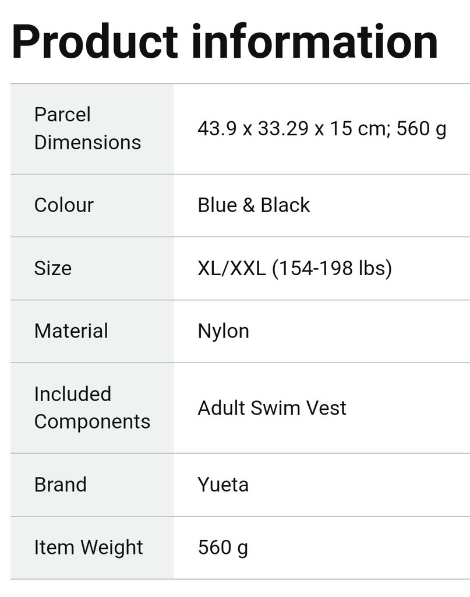Click the Blue & Black colour value

point(253,205)
